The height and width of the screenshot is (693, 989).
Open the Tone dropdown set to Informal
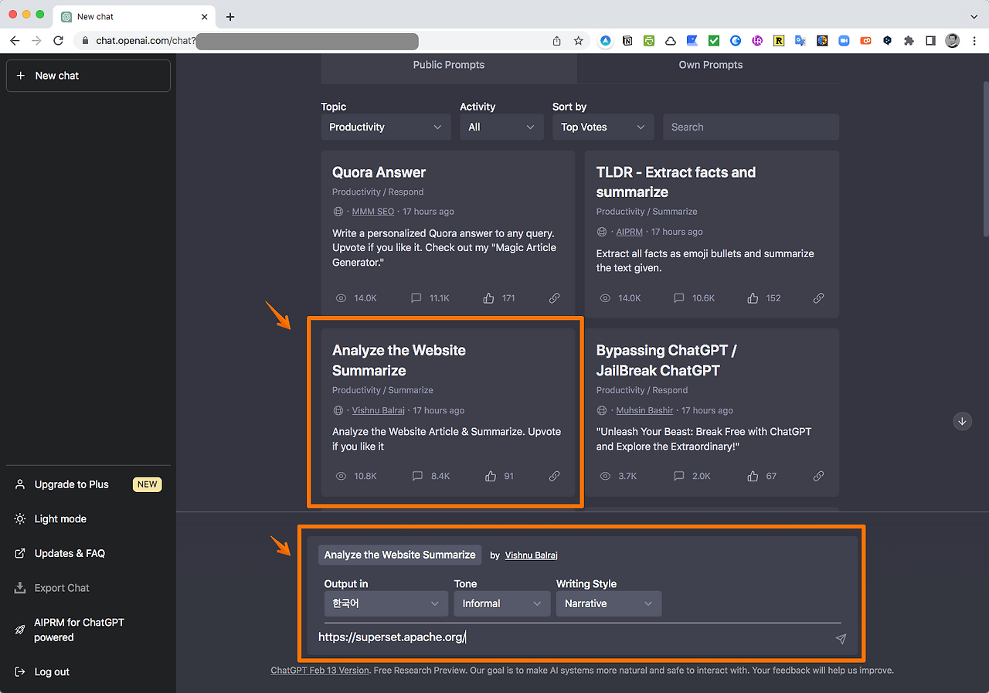click(501, 603)
